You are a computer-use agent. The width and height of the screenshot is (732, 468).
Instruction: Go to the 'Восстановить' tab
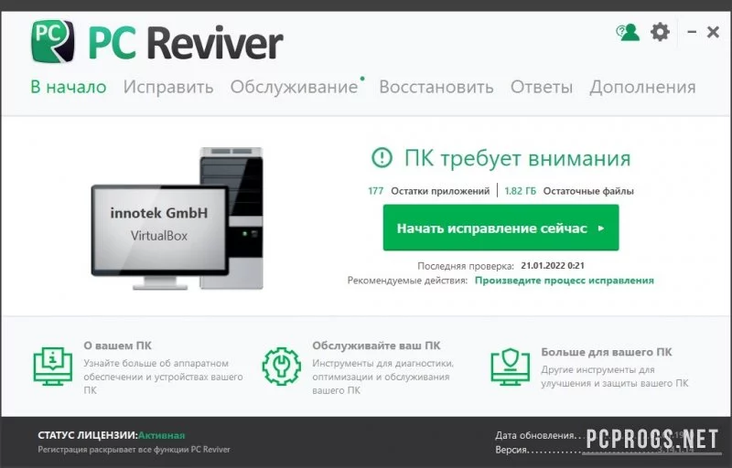point(436,87)
